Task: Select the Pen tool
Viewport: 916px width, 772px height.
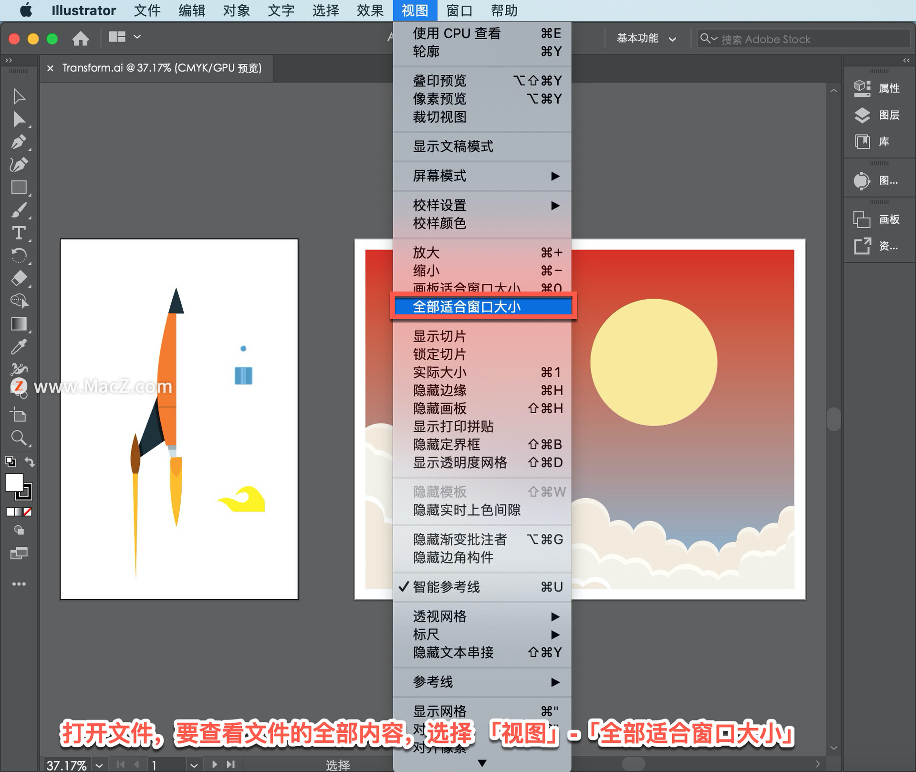Action: pos(19,142)
